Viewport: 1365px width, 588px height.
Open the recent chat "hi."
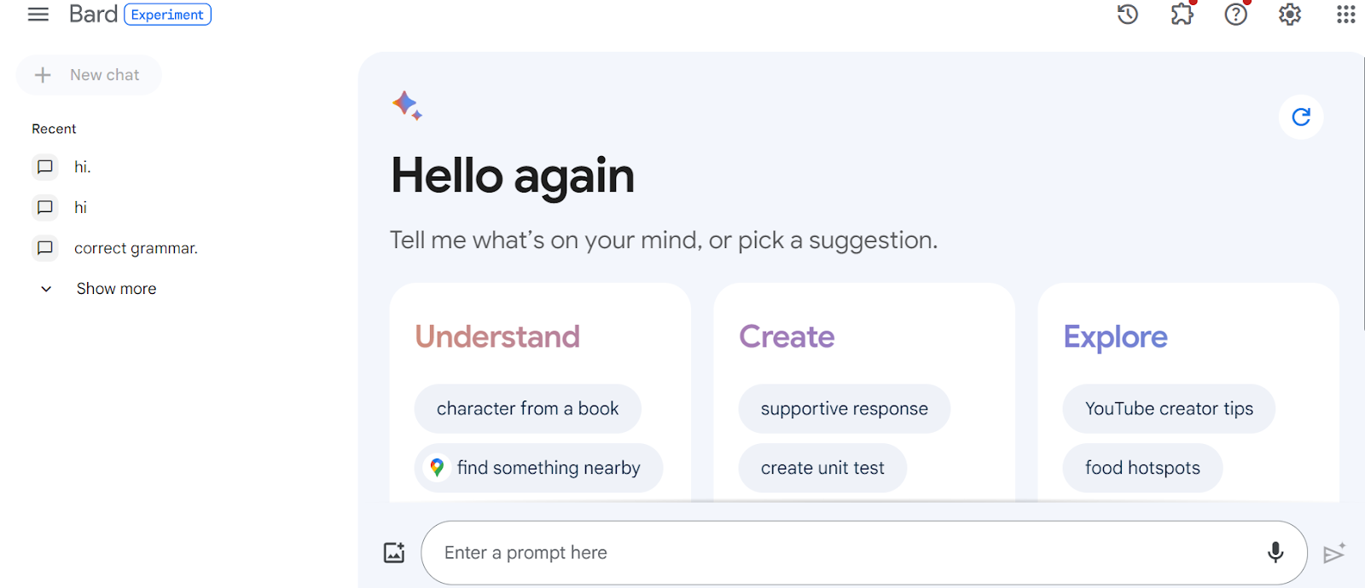tap(82, 167)
